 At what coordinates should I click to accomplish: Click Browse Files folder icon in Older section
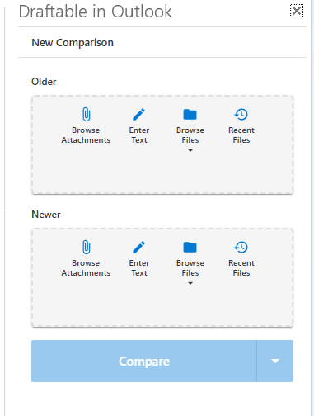tap(190, 115)
